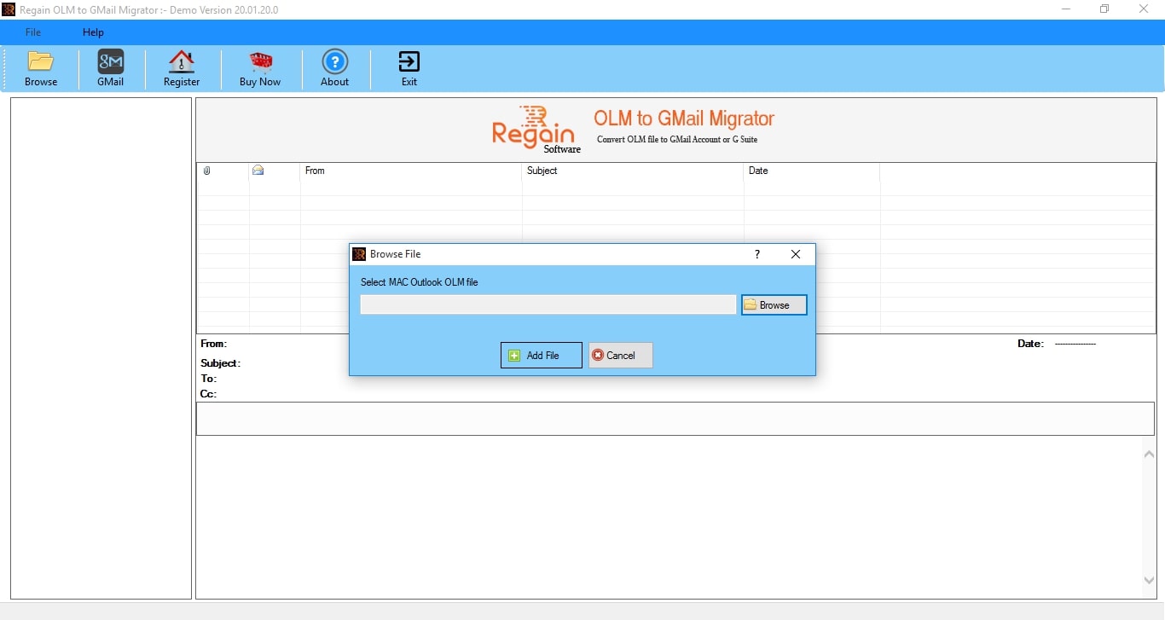Click the OLM file path input field
Viewport: 1165px width, 620px height.
(x=548, y=304)
